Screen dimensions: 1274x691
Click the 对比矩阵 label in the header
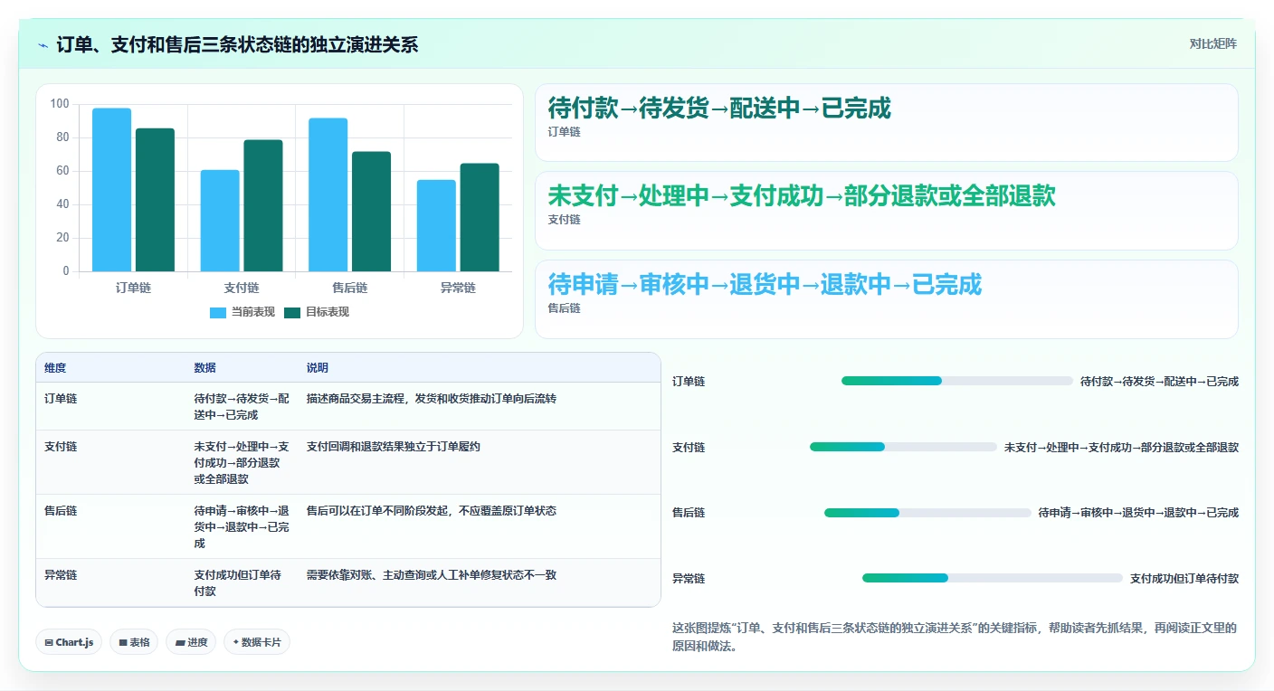coord(1212,43)
